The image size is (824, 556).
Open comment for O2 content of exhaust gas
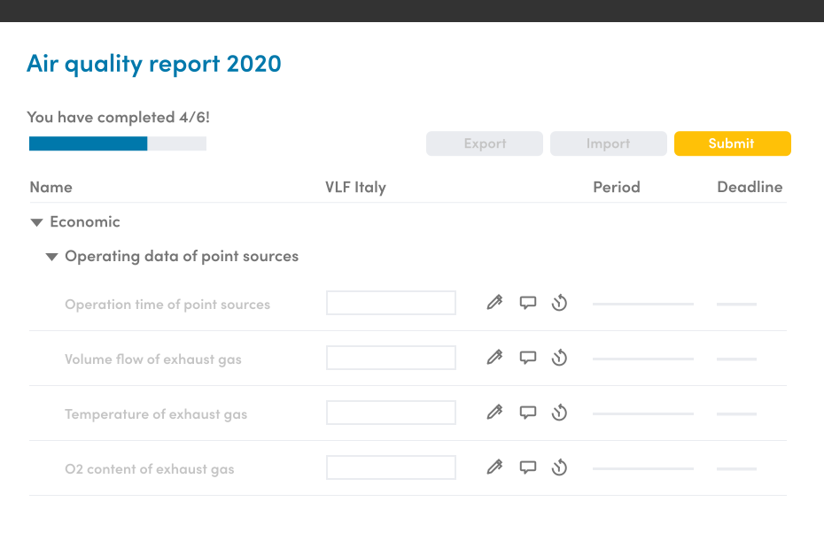[x=528, y=467]
